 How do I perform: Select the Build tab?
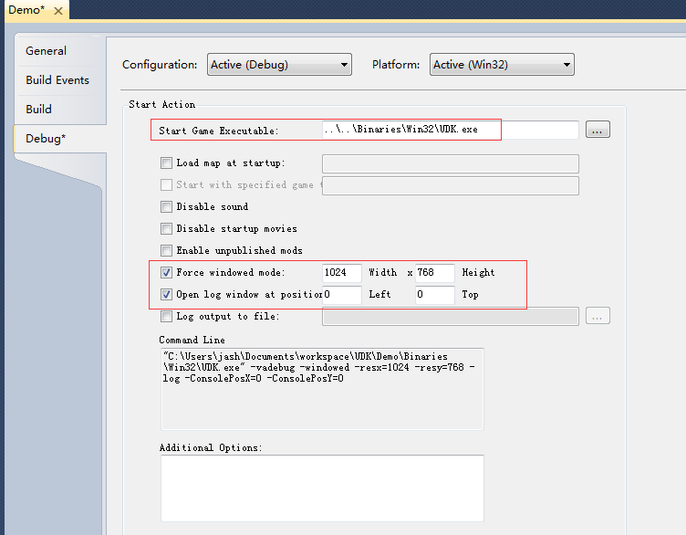[38, 110]
